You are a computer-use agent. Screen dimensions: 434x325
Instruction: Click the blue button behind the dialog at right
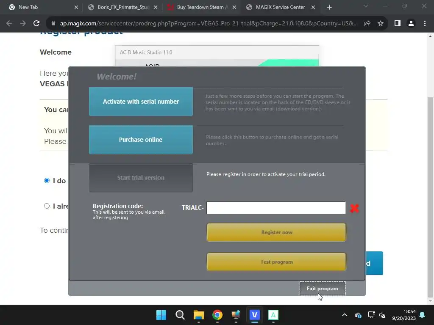[x=375, y=263]
